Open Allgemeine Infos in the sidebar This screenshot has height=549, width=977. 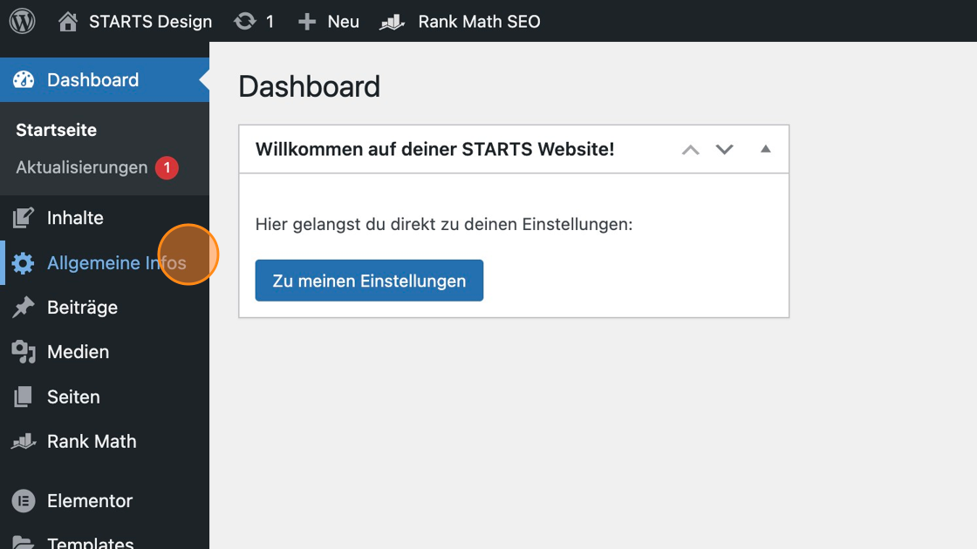tap(117, 263)
